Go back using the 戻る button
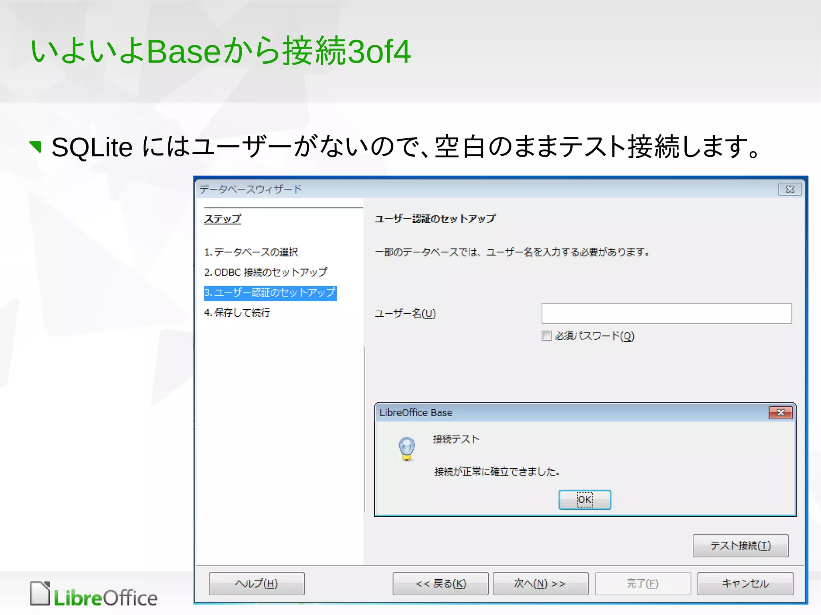Screen dimensions: 821x615 tap(441, 583)
